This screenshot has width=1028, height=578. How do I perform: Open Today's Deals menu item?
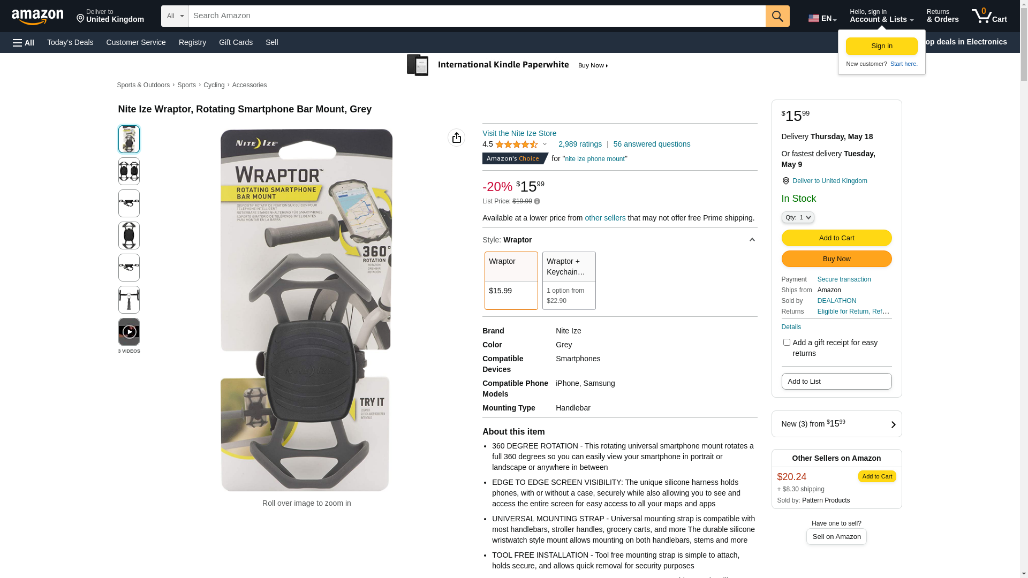pyautogui.click(x=70, y=42)
